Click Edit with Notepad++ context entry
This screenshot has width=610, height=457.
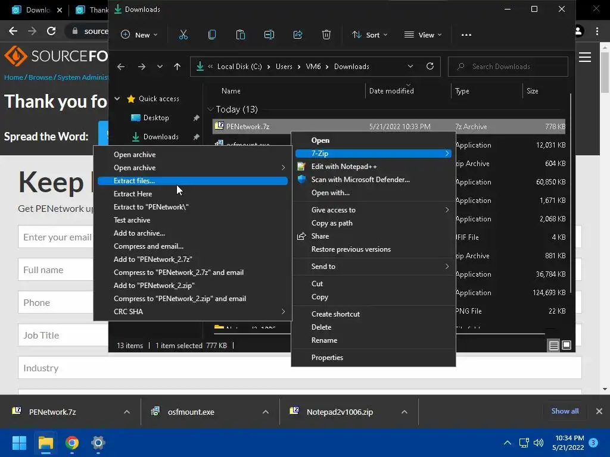374,167
